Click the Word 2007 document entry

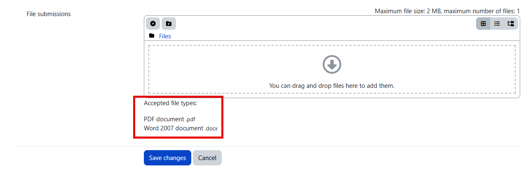coord(174,128)
